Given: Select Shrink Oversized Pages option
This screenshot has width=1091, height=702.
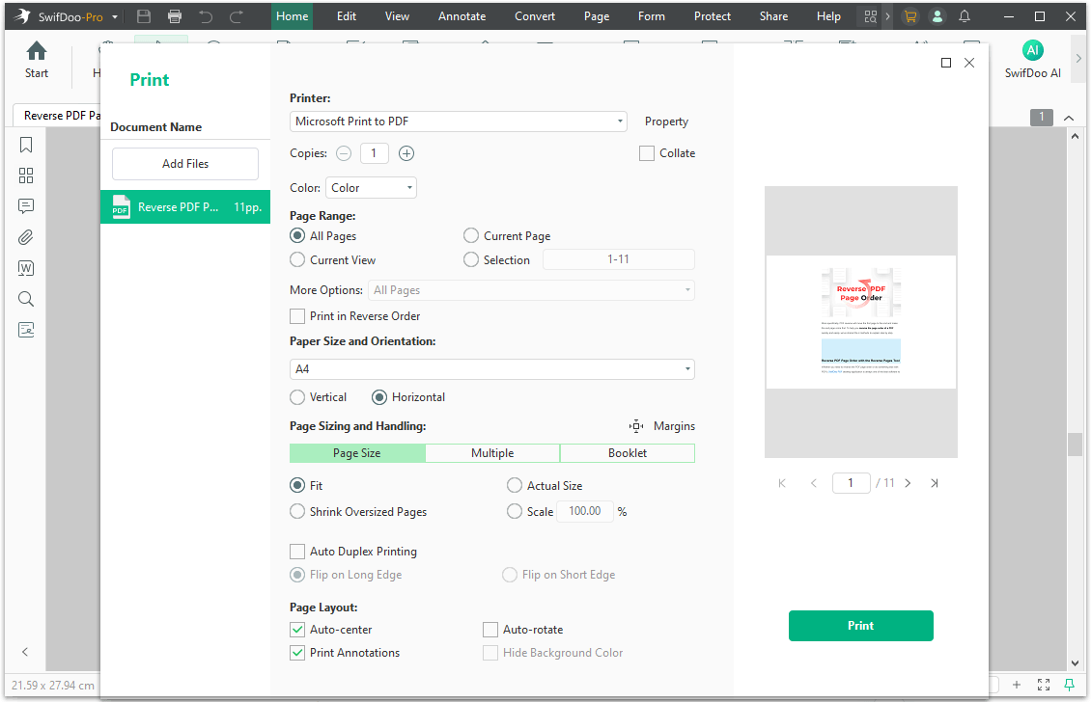Looking at the screenshot, I should click(x=297, y=512).
